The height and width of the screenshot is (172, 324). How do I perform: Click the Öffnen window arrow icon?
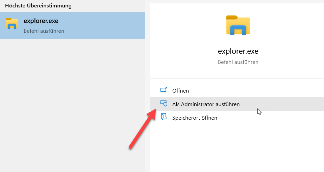[164, 90]
